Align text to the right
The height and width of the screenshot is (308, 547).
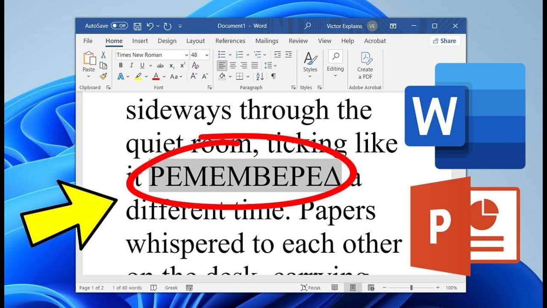[244, 65]
